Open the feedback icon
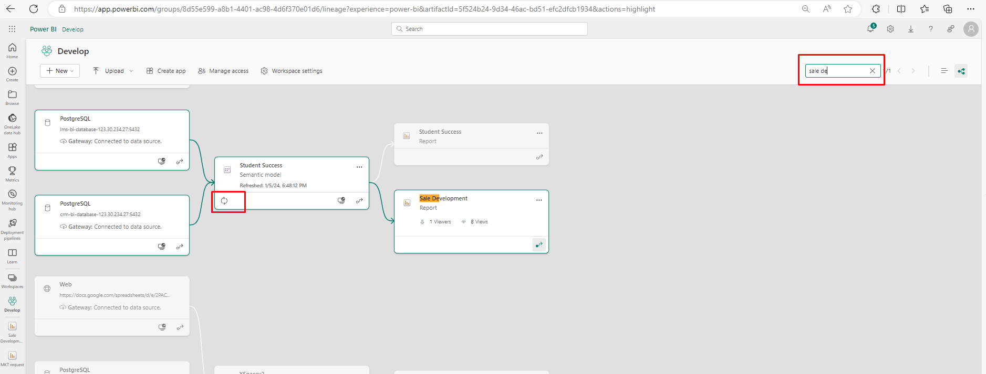The width and height of the screenshot is (986, 374). click(x=951, y=29)
